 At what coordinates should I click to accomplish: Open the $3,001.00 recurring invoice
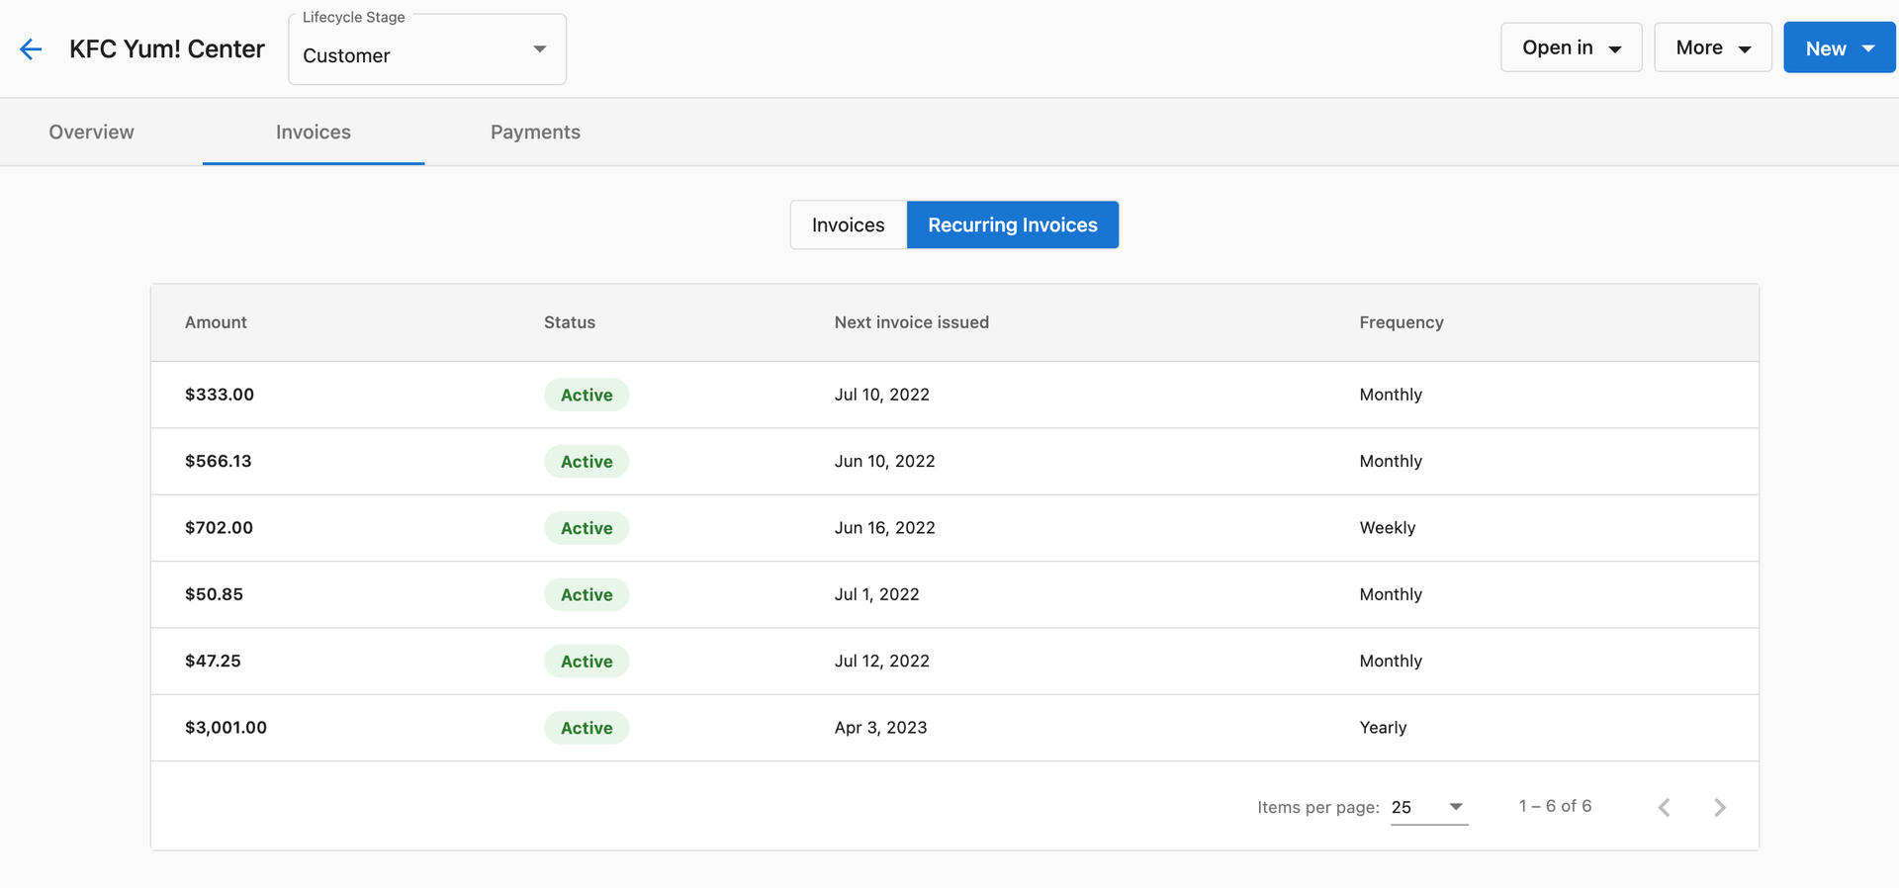pyautogui.click(x=954, y=728)
